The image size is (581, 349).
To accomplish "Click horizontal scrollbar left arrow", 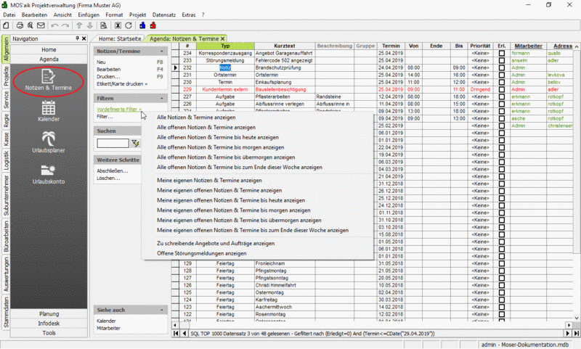I will coord(175,325).
